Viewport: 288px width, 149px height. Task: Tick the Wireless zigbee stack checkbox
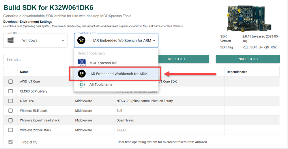point(11,130)
